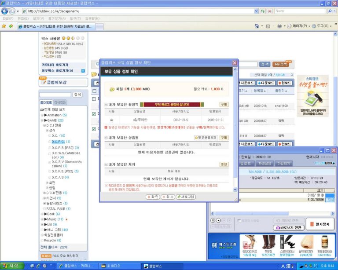Click the magnifier icon next to Naver search
This screenshot has height=270, width=338.
click(x=330, y=11)
